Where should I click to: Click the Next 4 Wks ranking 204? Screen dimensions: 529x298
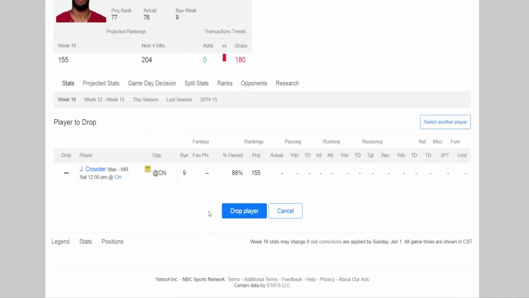pos(147,60)
